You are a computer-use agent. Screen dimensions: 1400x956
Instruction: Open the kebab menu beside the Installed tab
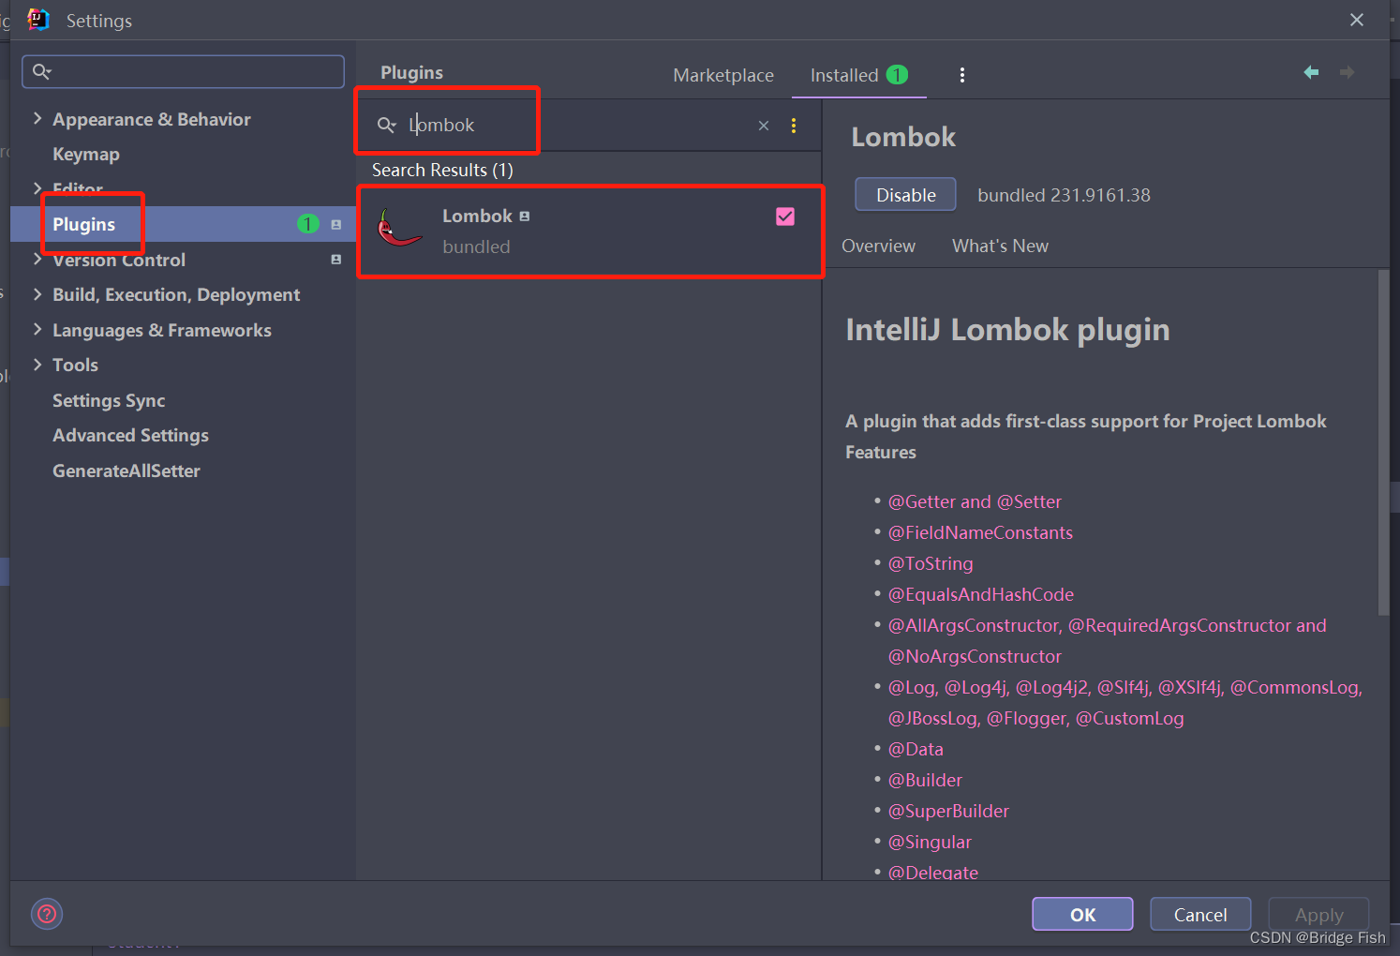(x=961, y=74)
